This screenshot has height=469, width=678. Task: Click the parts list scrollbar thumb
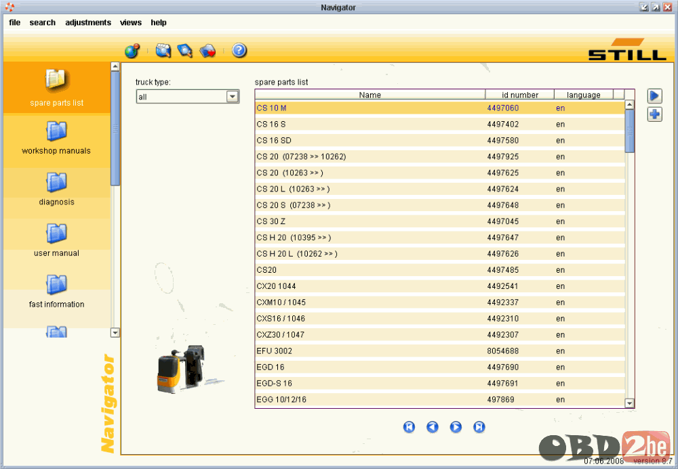tap(630, 131)
